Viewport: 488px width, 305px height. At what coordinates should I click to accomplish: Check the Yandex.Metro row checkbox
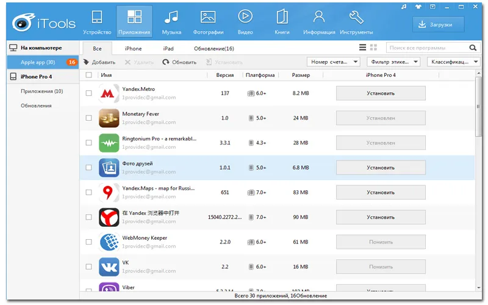coord(88,93)
